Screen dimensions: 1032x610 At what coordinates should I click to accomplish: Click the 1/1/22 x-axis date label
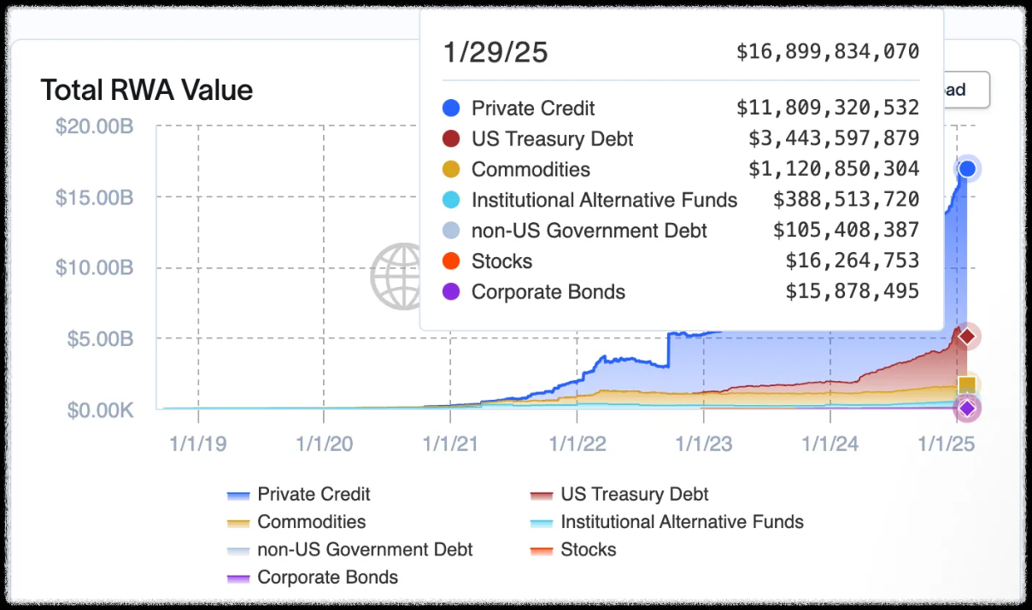click(577, 444)
